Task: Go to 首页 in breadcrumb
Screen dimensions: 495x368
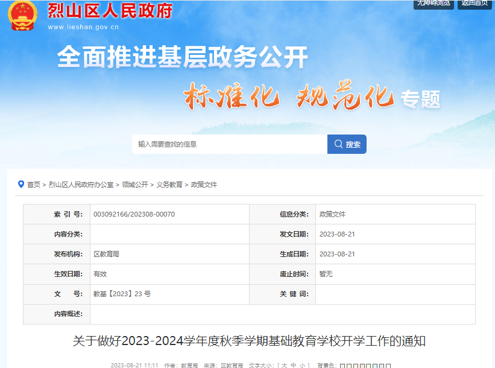Action: [34, 185]
